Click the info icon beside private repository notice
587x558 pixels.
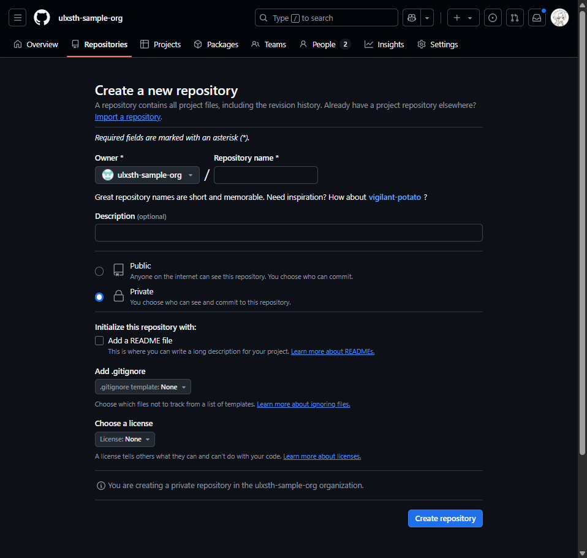coord(101,486)
